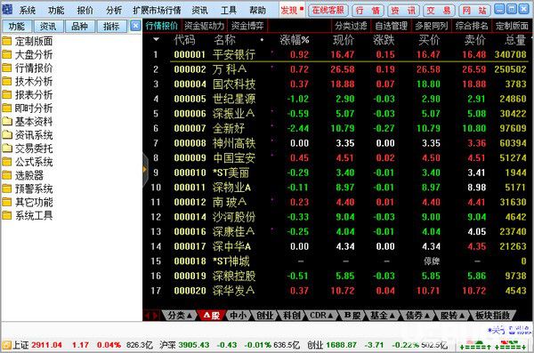The height and width of the screenshot is (353, 534).
Task: Open the 资讯 menu in menu bar
Action: click(x=199, y=10)
